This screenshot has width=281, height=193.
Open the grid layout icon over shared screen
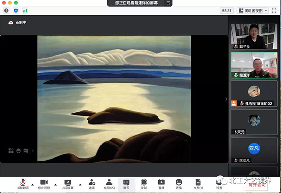click(11, 151)
